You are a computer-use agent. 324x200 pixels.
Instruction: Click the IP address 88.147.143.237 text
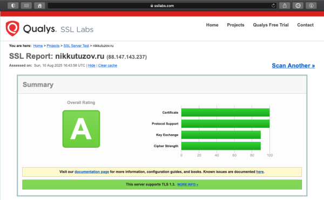127,57
